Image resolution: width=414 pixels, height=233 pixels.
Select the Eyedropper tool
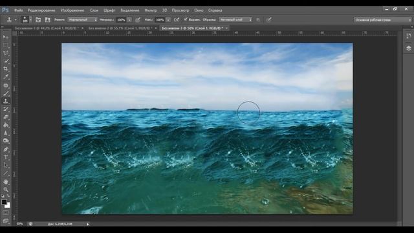pos(6,77)
